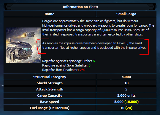This screenshot has height=115, width=160.
Task: Click the Structural Integrity label
Action: [x=50, y=77]
